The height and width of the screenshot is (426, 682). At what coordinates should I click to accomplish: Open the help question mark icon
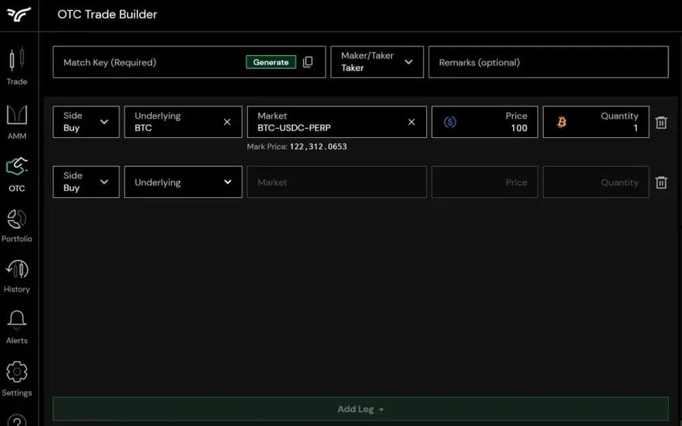click(16, 421)
